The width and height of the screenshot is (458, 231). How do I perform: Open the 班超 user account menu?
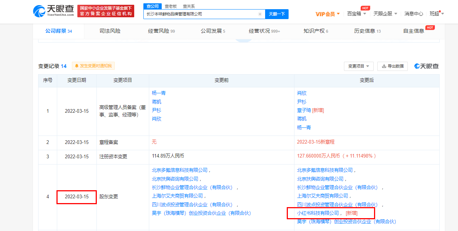pos(437,14)
